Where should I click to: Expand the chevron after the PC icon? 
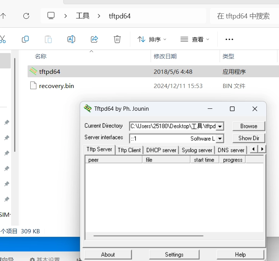(x=66, y=16)
